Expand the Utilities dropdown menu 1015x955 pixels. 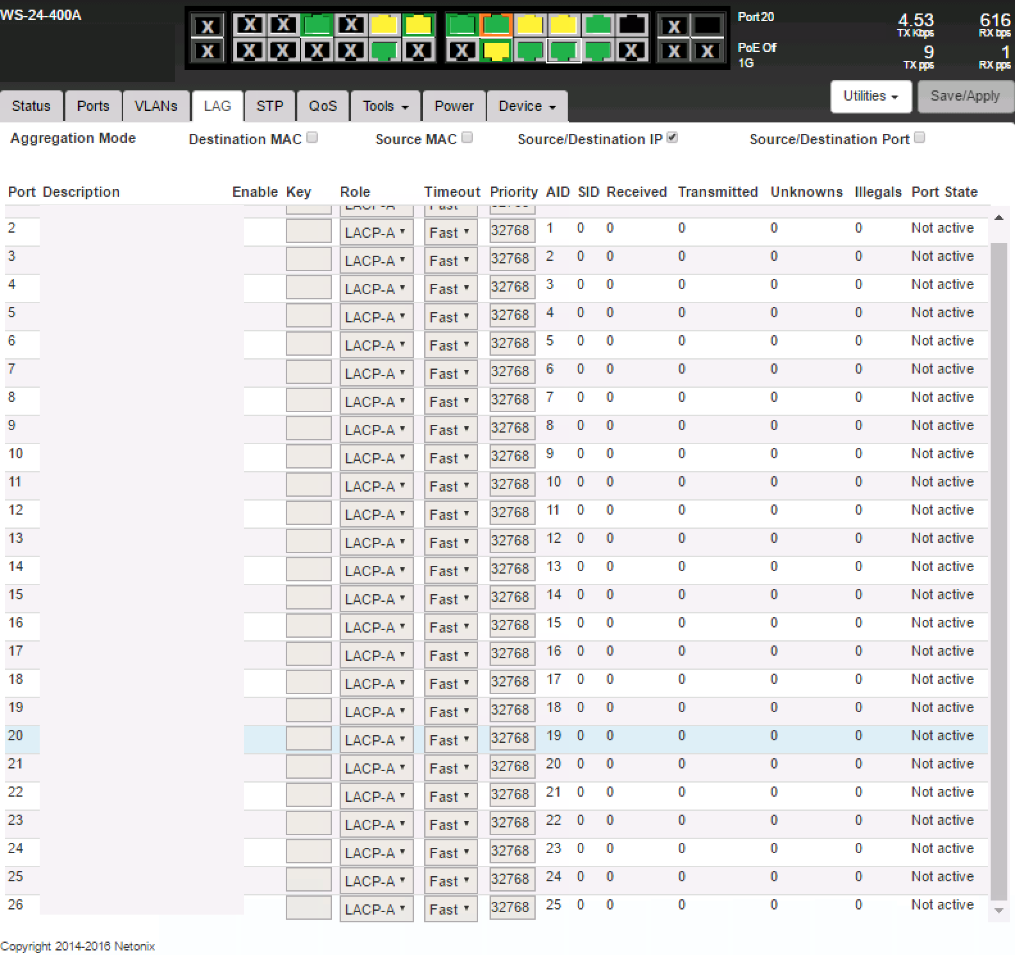[870, 96]
